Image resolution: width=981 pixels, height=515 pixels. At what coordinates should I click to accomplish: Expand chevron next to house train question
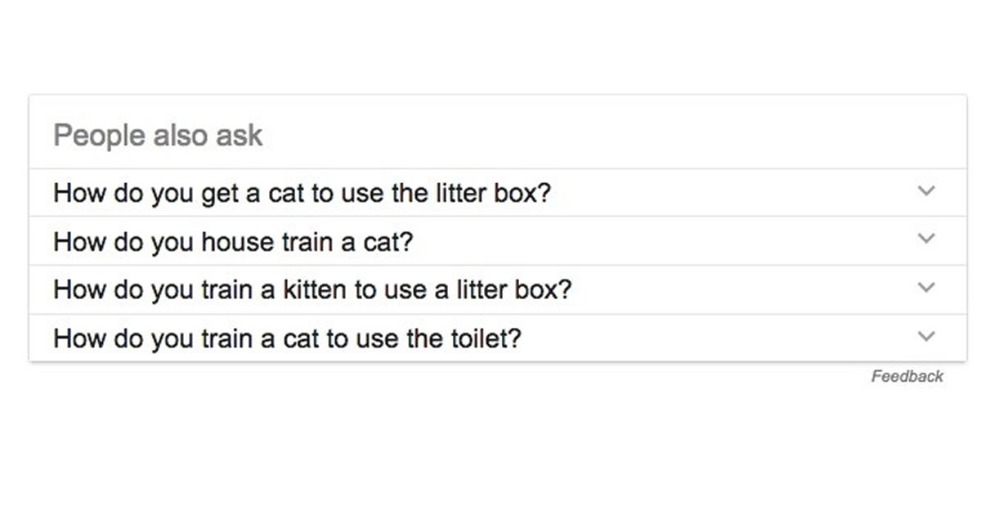coord(925,239)
